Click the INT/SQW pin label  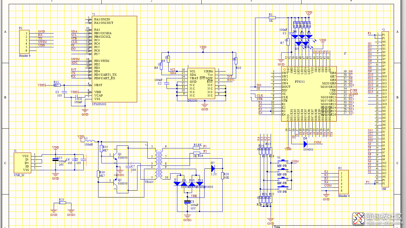tap(206, 78)
